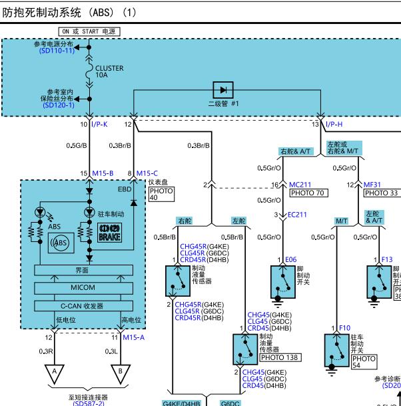Click the 'EBD' label
Viewport: 401px width, 406px height.
pos(125,189)
